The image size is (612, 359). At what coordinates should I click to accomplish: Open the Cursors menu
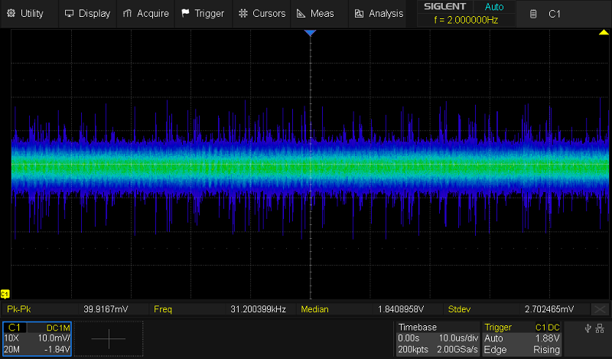click(262, 13)
